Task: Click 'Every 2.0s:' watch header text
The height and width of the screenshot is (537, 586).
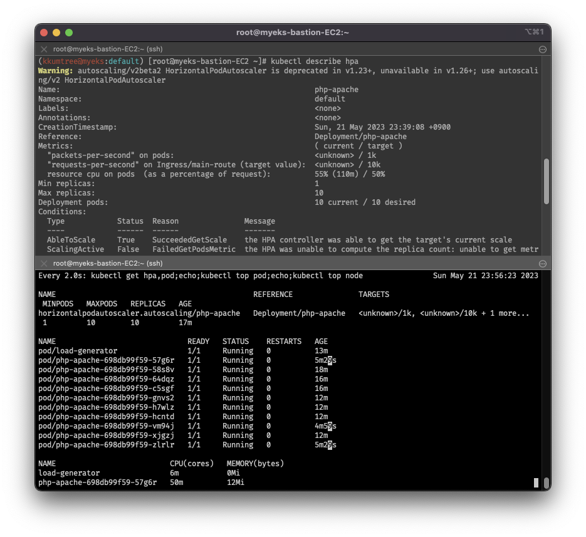Action: tap(62, 276)
